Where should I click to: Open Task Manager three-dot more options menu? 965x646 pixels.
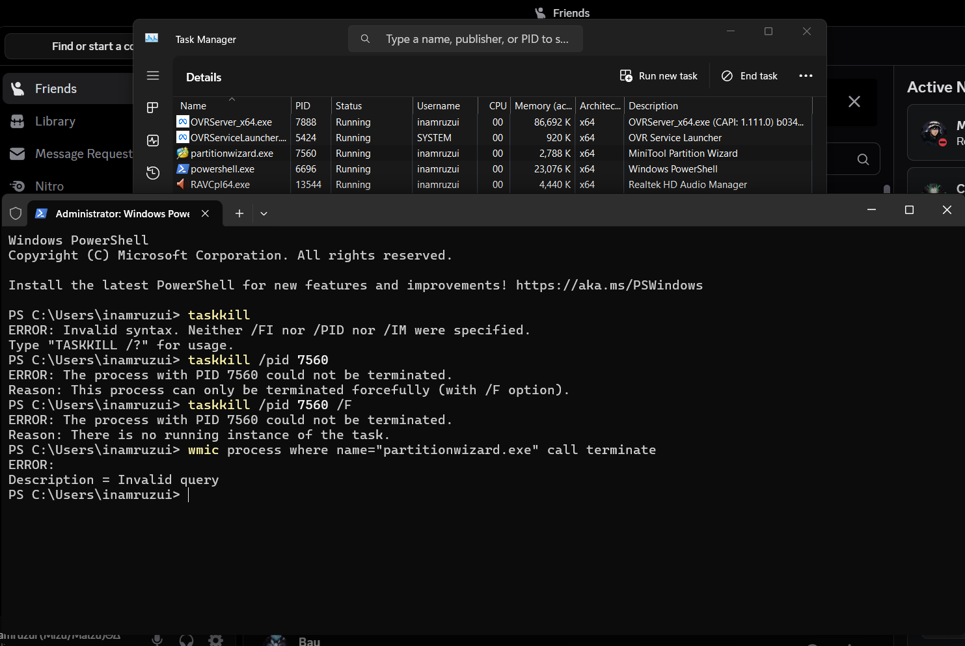pos(806,76)
